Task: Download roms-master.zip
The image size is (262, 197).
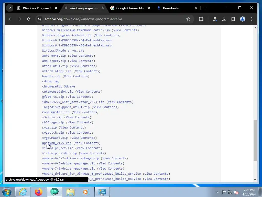Action: click(56, 112)
